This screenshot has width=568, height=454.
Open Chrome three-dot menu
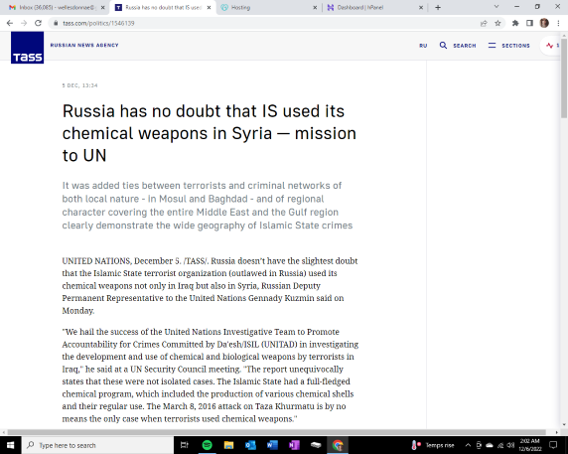558,23
